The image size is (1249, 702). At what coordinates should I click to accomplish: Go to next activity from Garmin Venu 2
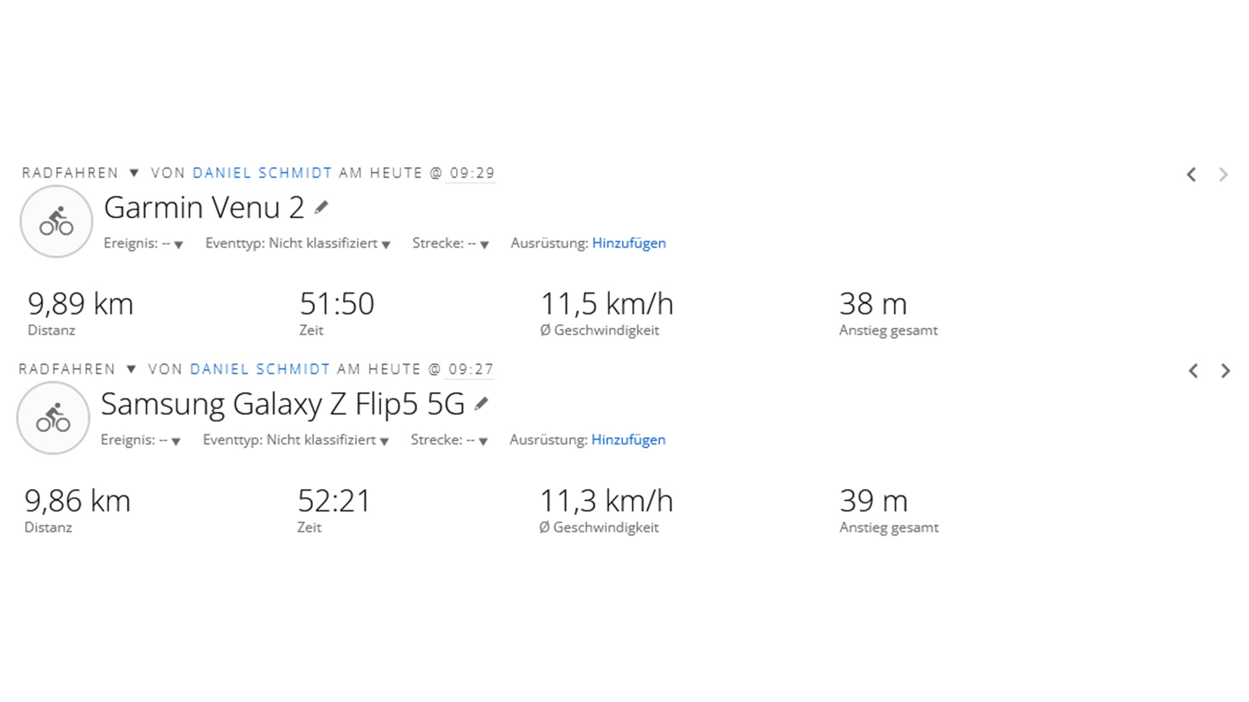1224,175
